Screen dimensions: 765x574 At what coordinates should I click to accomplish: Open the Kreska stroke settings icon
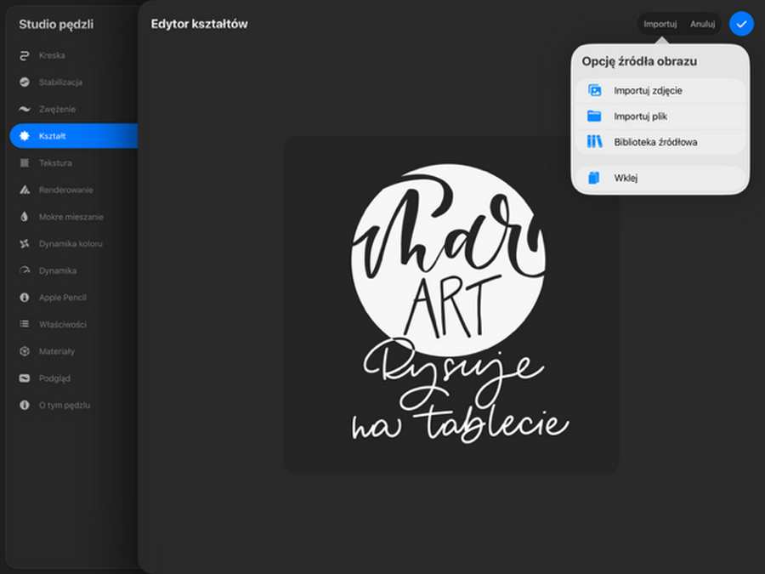coord(25,55)
